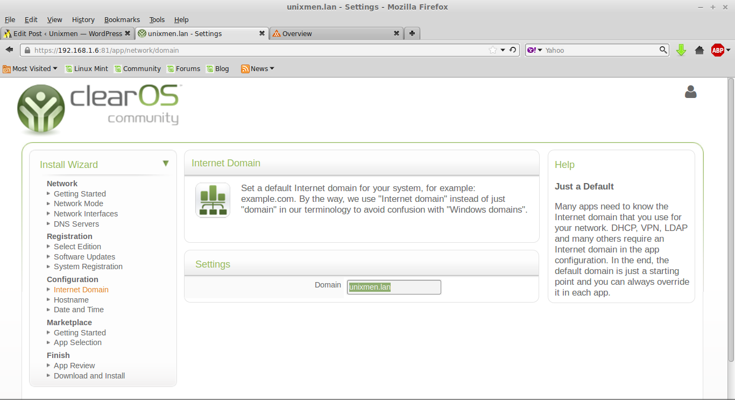Open Software Updates wizard step
Image resolution: width=735 pixels, height=400 pixels.
click(x=84, y=257)
